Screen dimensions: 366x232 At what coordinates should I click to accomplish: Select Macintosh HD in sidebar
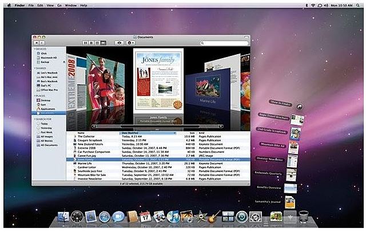click(49, 58)
